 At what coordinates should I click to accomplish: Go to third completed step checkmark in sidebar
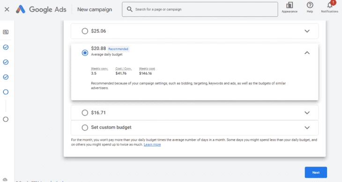pyautogui.click(x=6, y=77)
